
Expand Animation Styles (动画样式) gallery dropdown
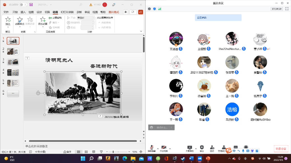(20, 27)
